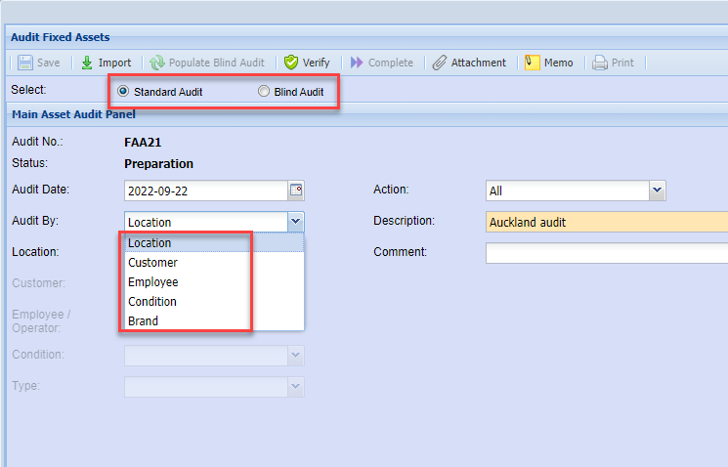
Task: Choose Employee from the Audit By list
Action: tap(152, 282)
